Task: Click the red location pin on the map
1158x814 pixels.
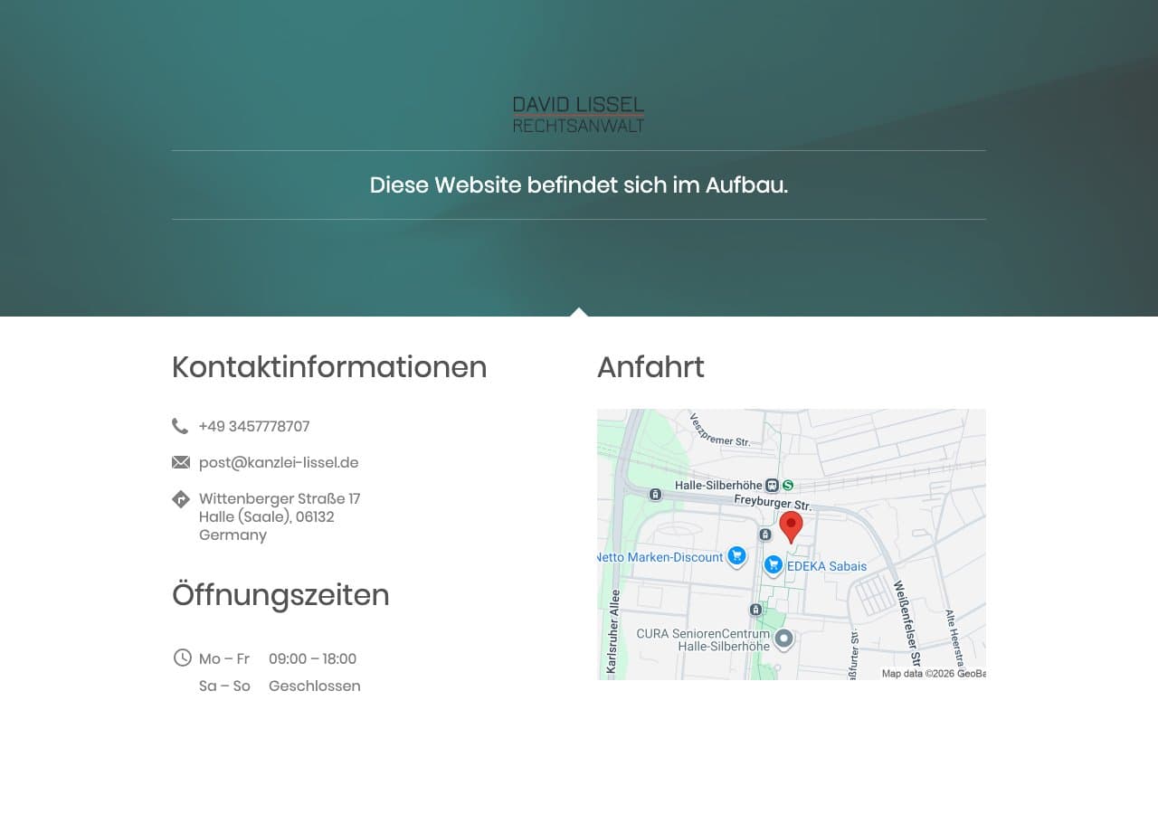Action: 791,525
